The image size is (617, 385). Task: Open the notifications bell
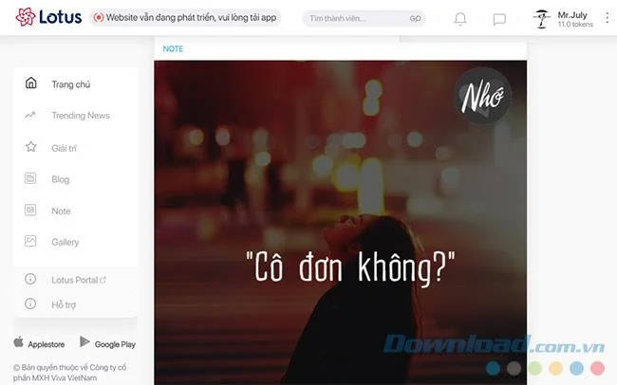[x=460, y=18]
